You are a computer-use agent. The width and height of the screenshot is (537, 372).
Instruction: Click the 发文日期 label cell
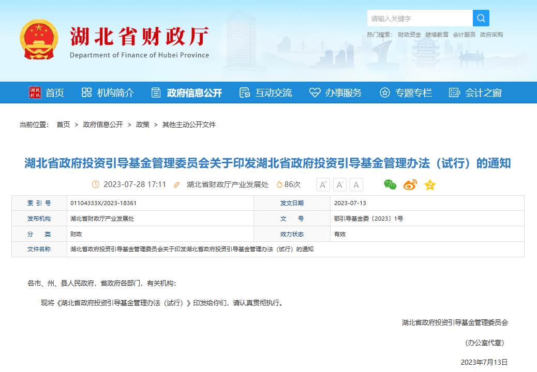pos(292,203)
